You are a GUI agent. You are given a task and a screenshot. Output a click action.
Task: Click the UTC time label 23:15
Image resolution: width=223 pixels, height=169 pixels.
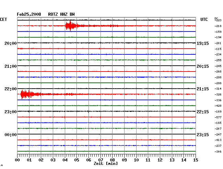click(x=203, y=135)
